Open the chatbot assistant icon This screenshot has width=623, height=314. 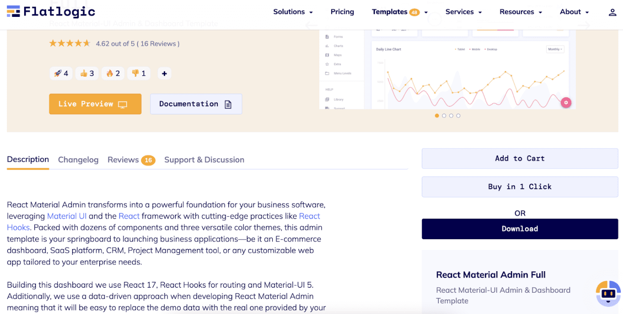[608, 294]
